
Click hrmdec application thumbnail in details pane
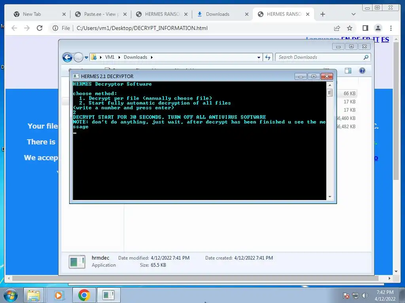pos(77,262)
